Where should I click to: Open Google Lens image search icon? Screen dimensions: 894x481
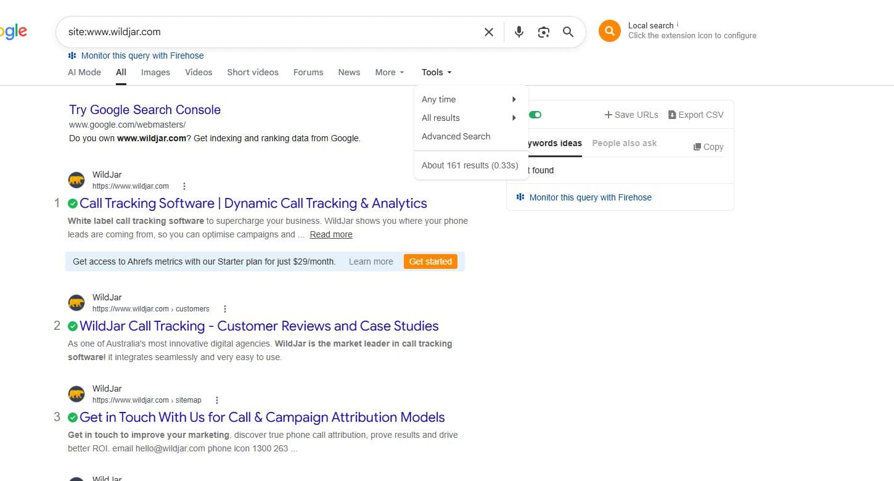coord(544,32)
